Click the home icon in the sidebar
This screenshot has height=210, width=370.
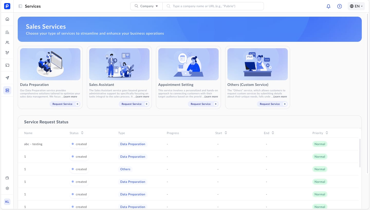click(x=7, y=19)
